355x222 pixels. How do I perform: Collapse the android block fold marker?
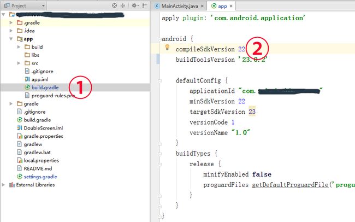coord(159,39)
